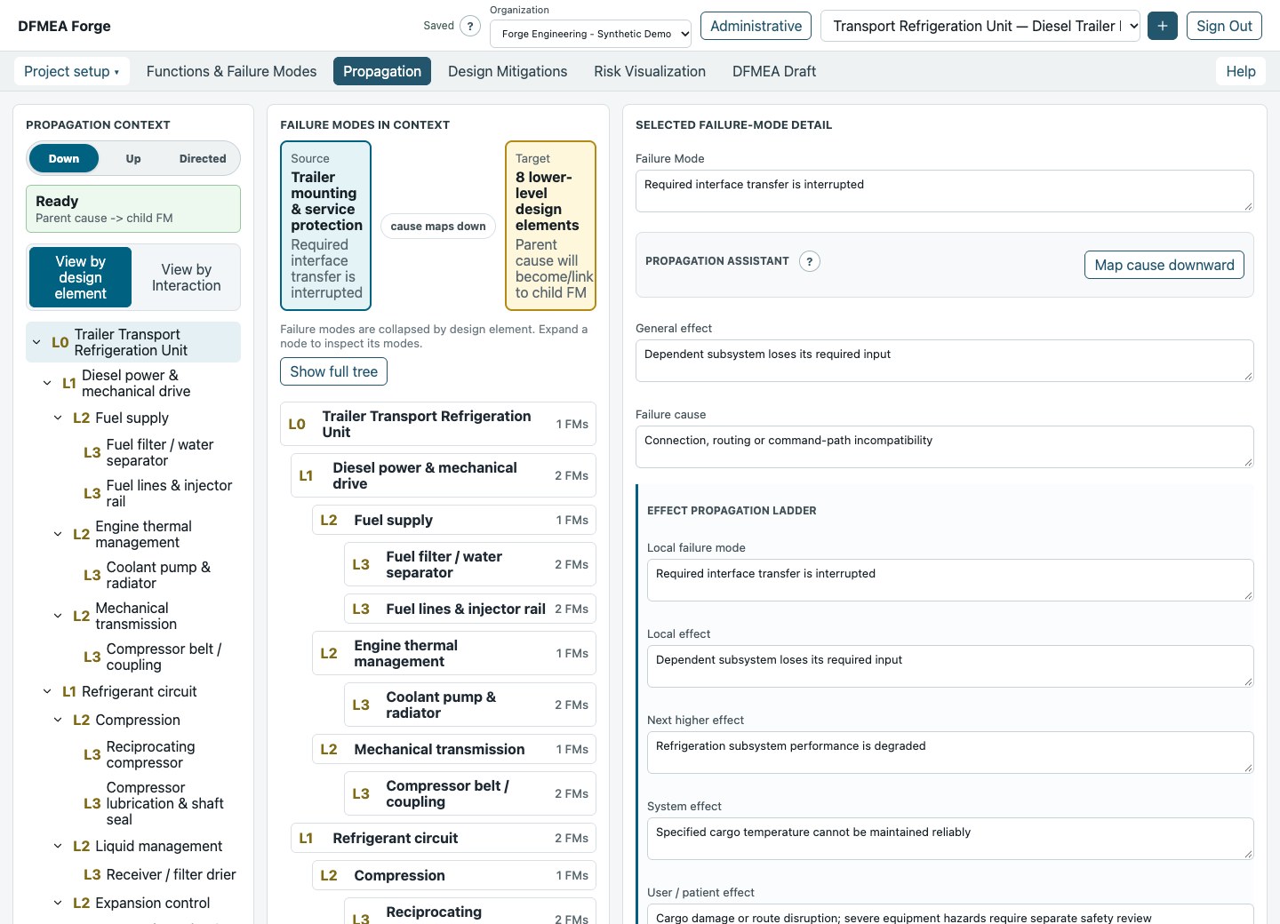
Task: Edit the Failure cause field
Action: click(944, 447)
